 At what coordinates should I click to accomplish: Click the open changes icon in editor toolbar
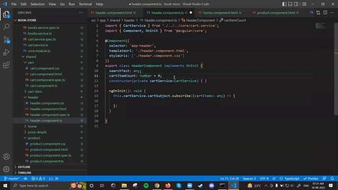point(318,13)
